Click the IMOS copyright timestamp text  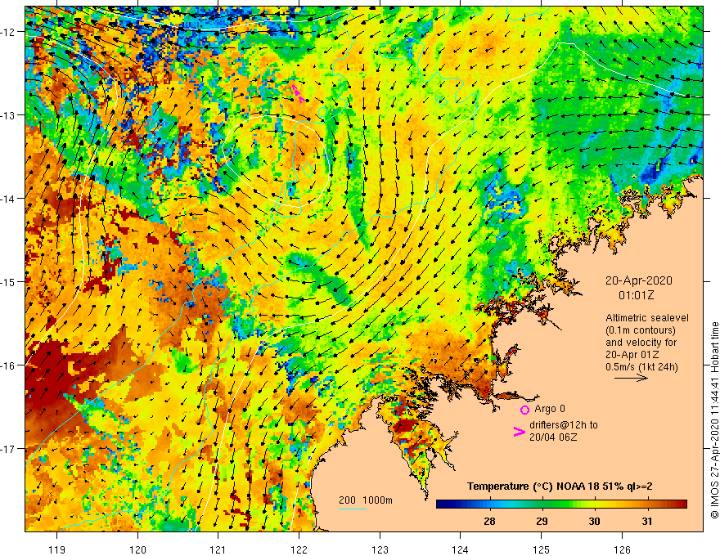(714, 420)
